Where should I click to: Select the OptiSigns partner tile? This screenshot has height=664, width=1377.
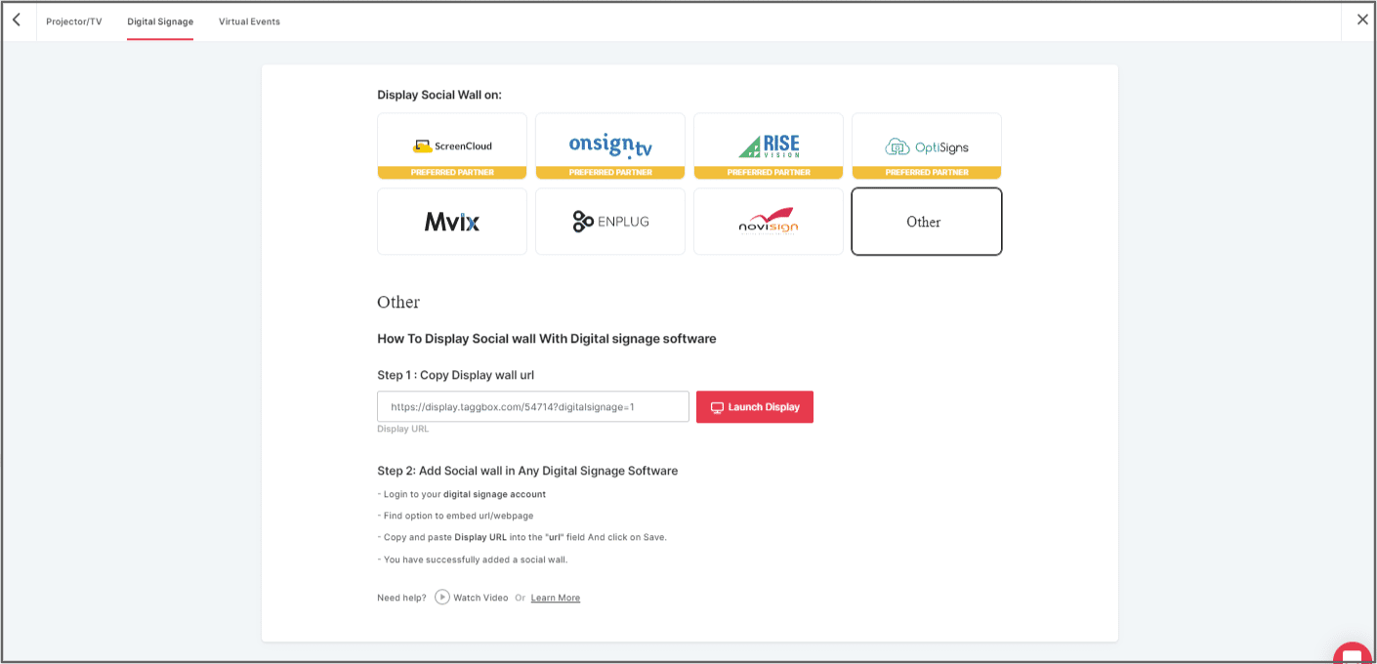click(927, 145)
